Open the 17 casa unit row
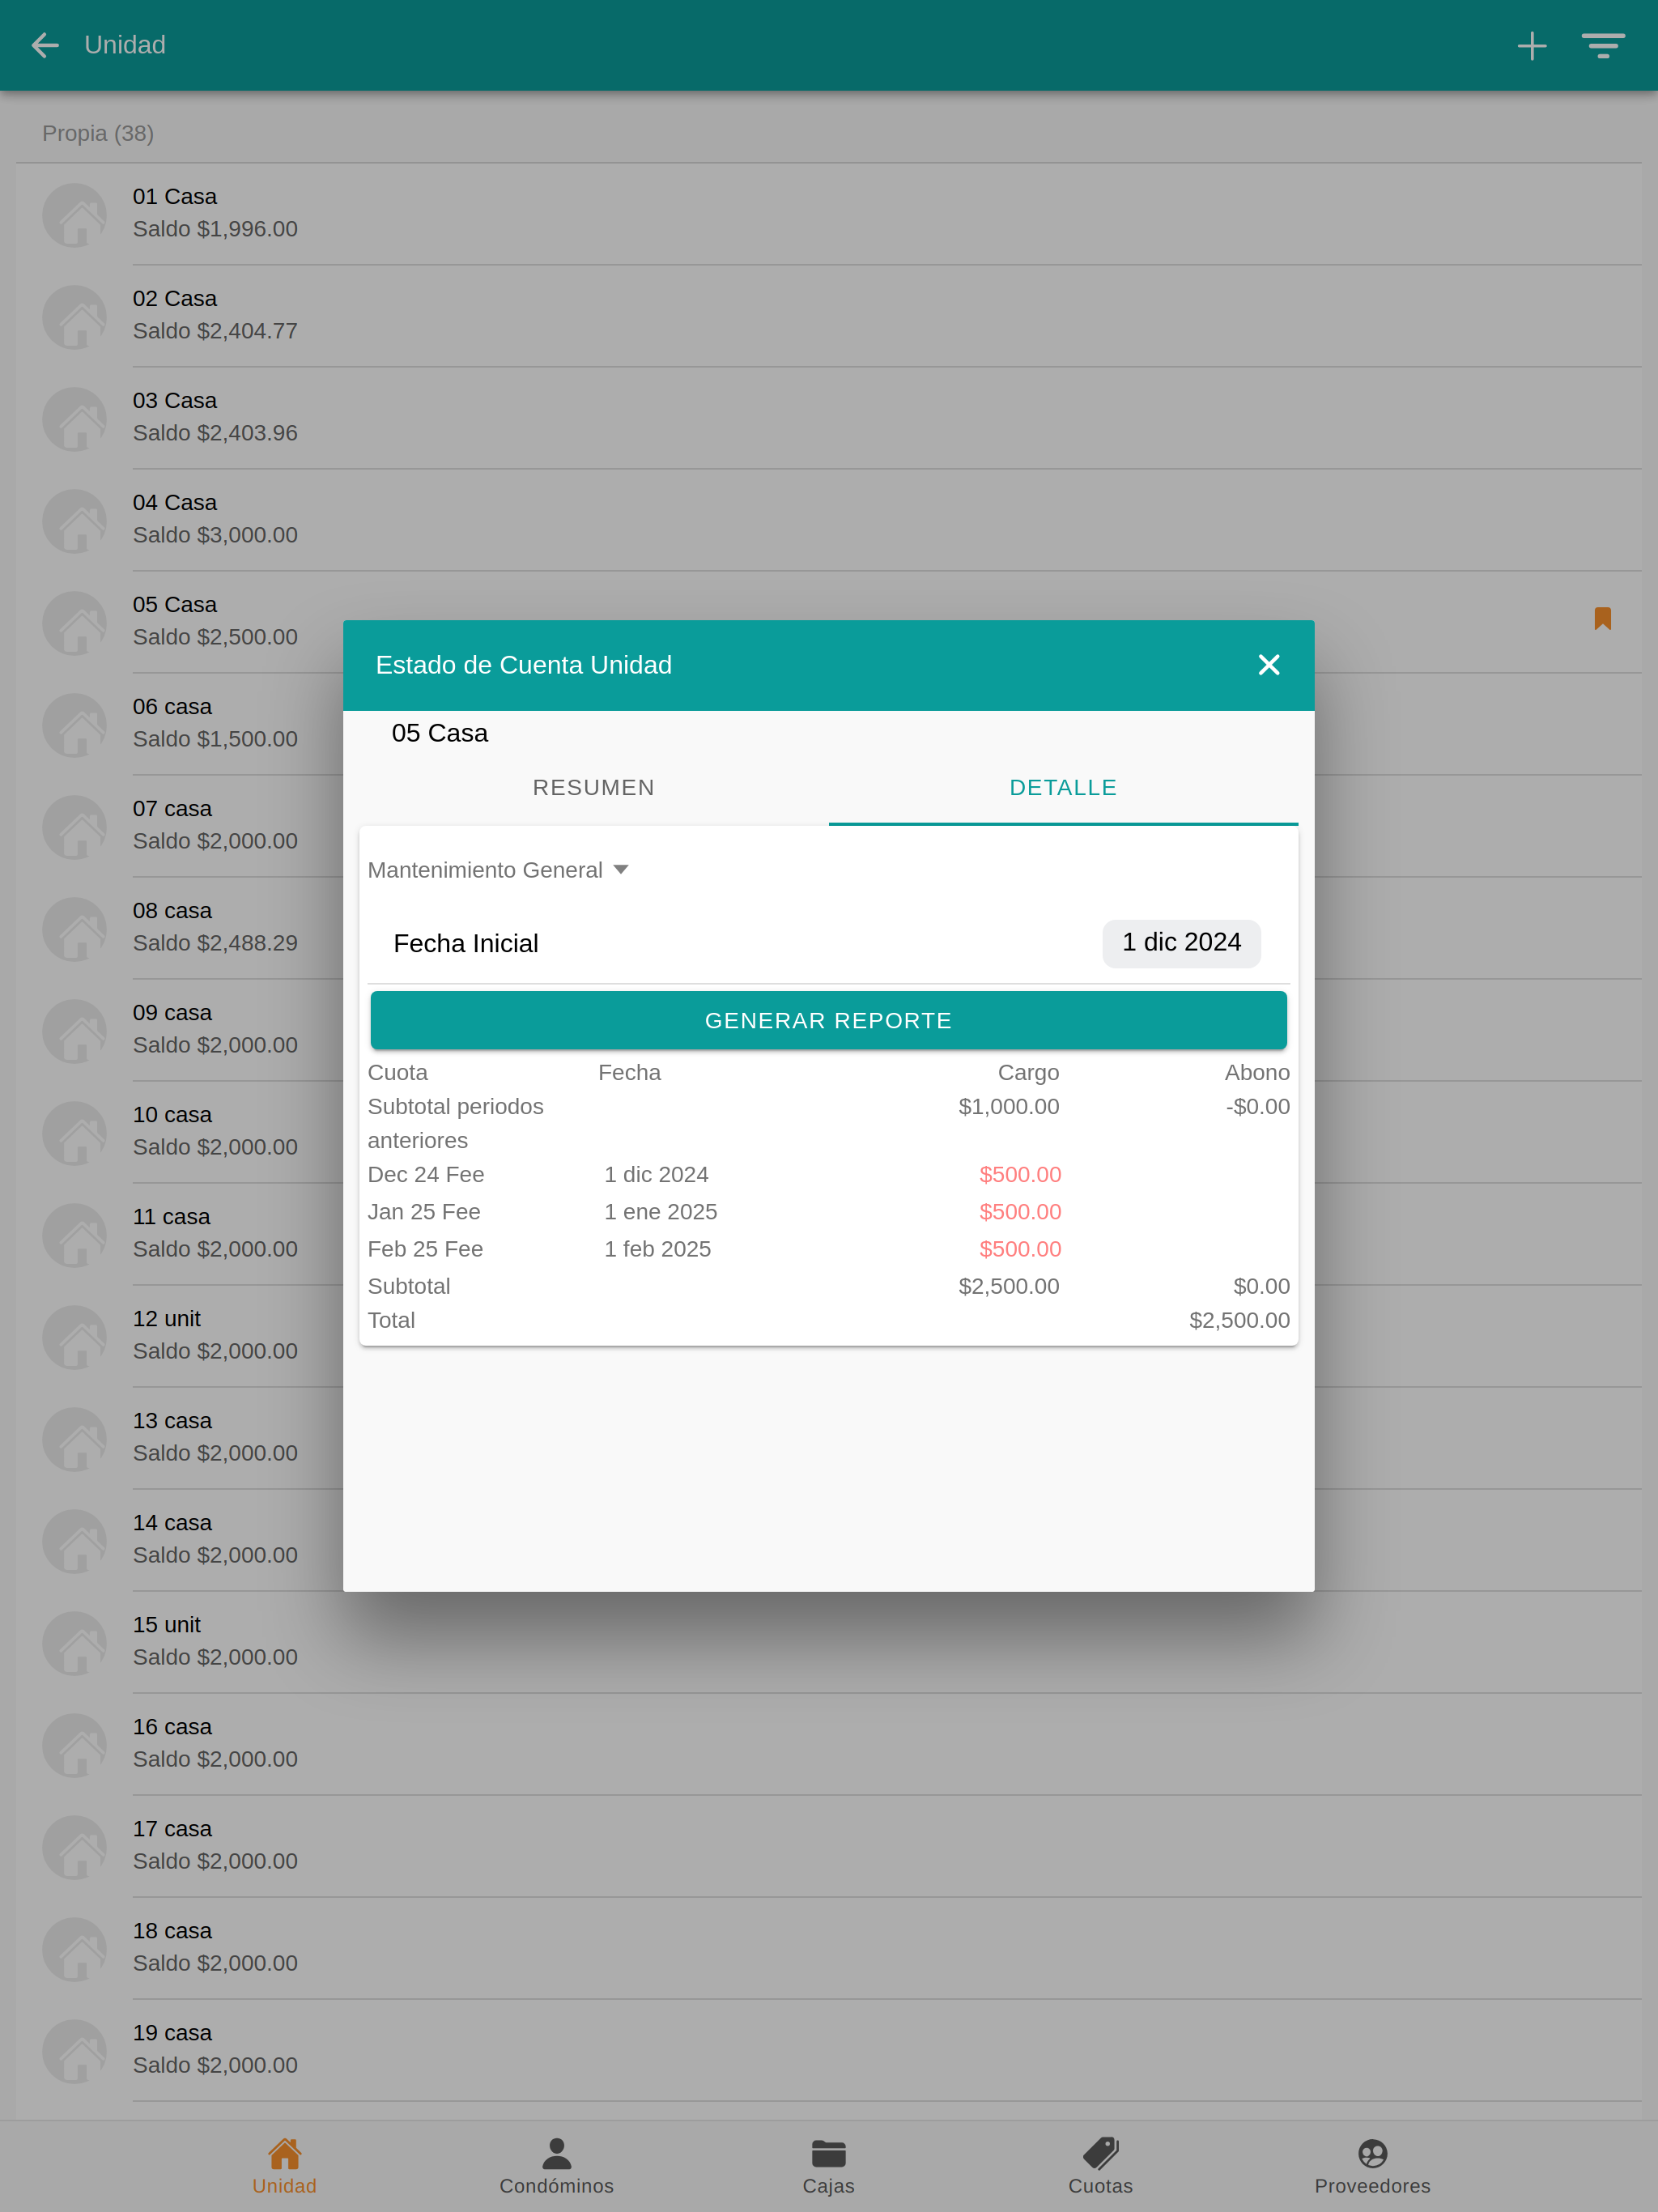This screenshot has width=1658, height=2212. 828,1845
